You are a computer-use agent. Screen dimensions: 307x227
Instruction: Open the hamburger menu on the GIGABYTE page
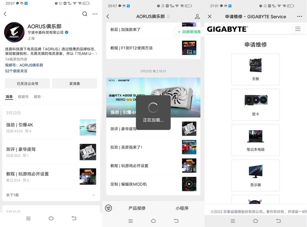pyautogui.click(x=298, y=29)
